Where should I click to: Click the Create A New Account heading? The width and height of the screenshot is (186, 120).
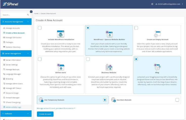tap(49, 20)
